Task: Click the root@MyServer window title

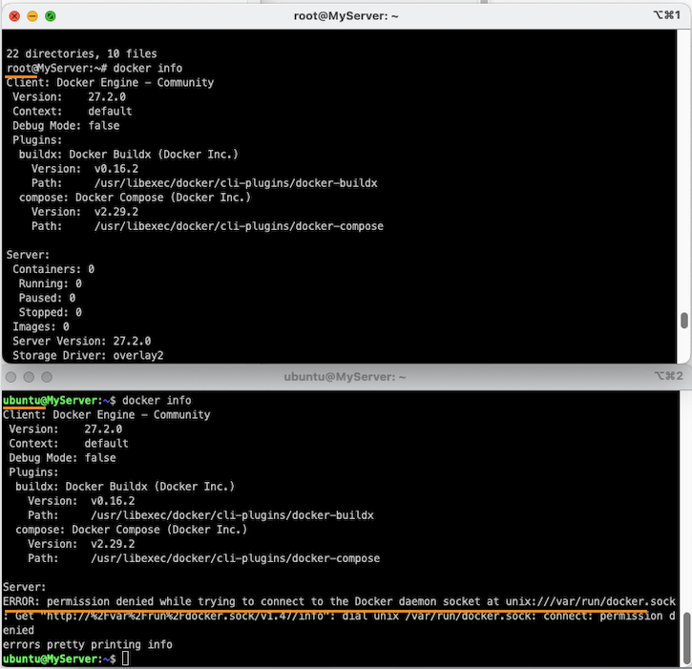Action: [346, 16]
